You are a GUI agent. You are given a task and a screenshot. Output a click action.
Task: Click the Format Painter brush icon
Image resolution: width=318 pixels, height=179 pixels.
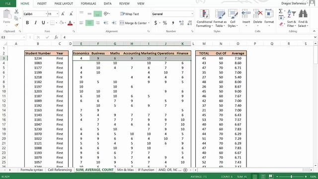[16, 25]
